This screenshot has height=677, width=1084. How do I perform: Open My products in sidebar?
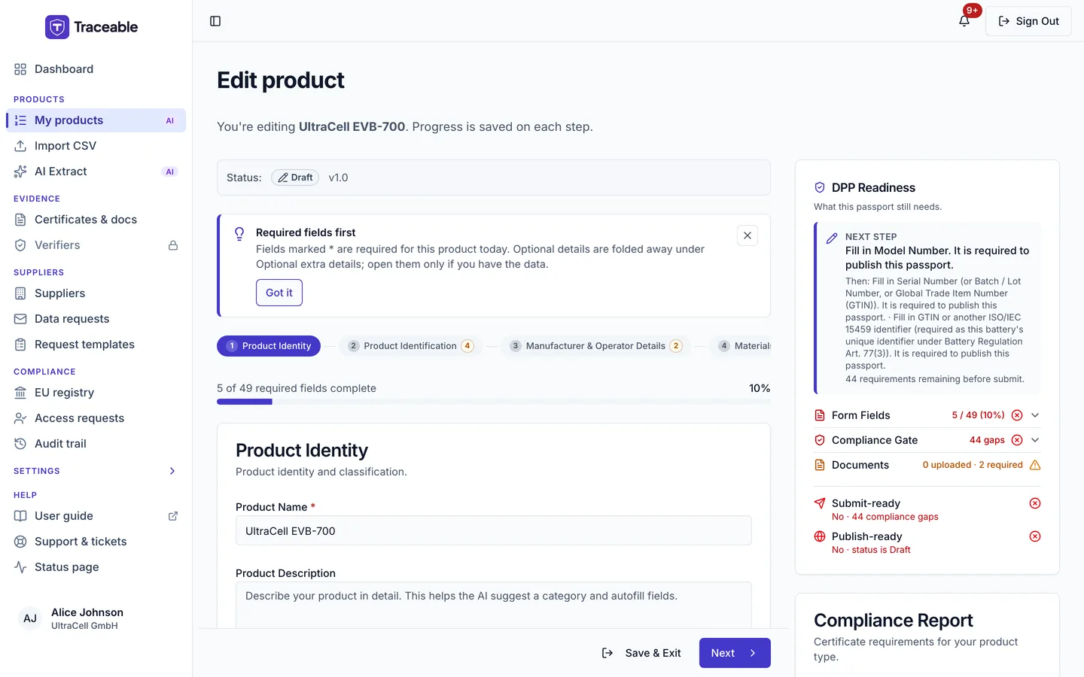click(96, 120)
